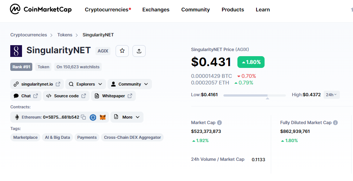The height and width of the screenshot is (181, 353).
Task: Click the Payments tag
Action: click(x=87, y=137)
